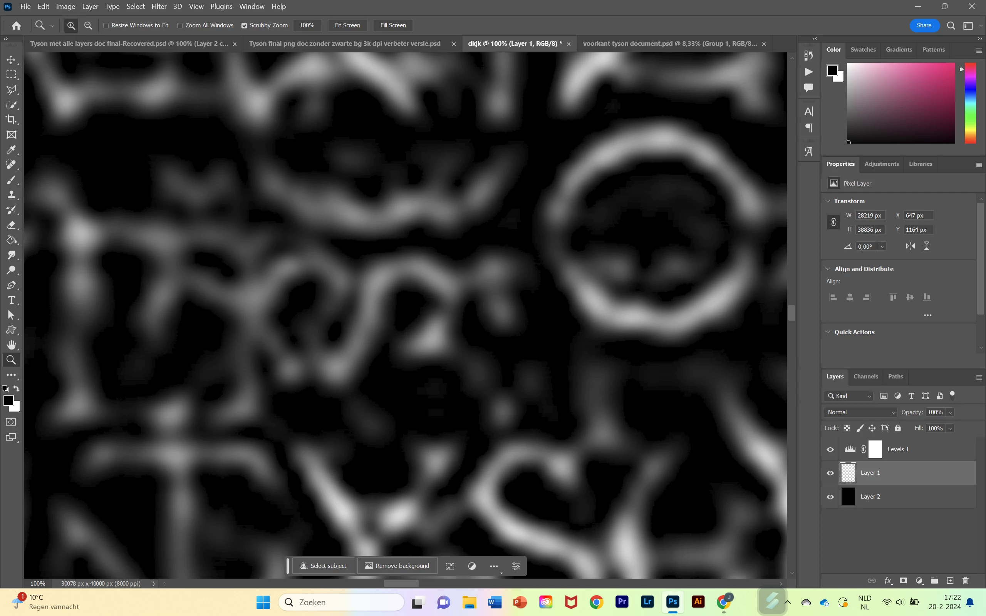
Task: Open layer Opacity dropdown arrow
Action: pos(950,412)
